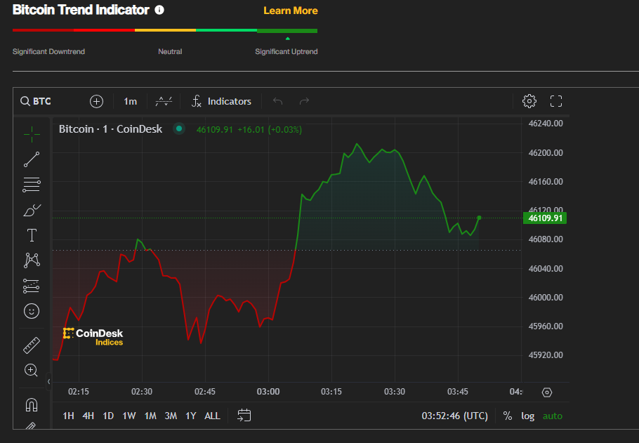Select the 1D time range
The height and width of the screenshot is (443, 639).
pyautogui.click(x=108, y=416)
